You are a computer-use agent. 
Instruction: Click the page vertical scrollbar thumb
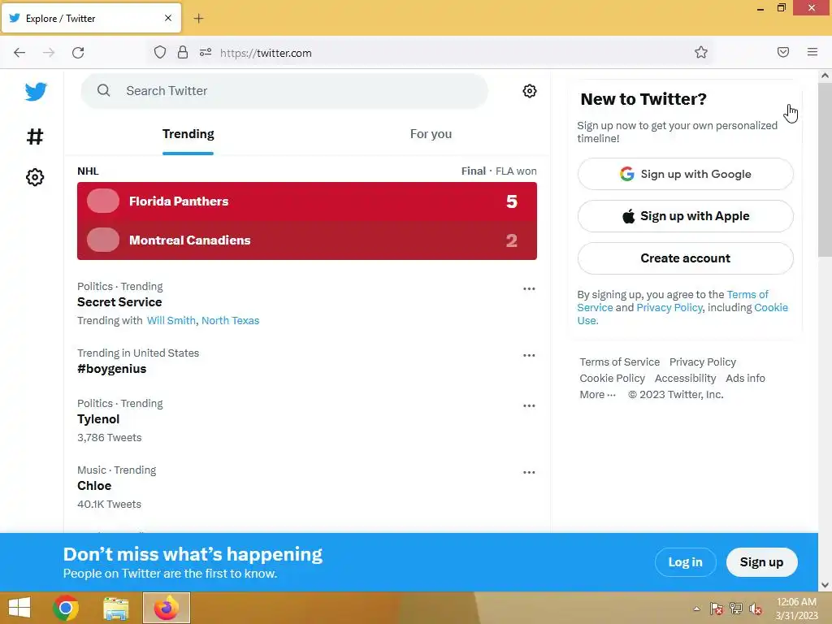(825, 170)
